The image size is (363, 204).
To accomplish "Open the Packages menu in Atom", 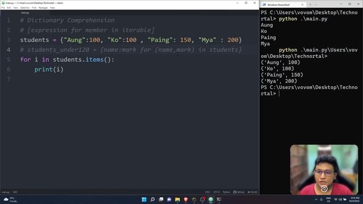I will 43,7.
